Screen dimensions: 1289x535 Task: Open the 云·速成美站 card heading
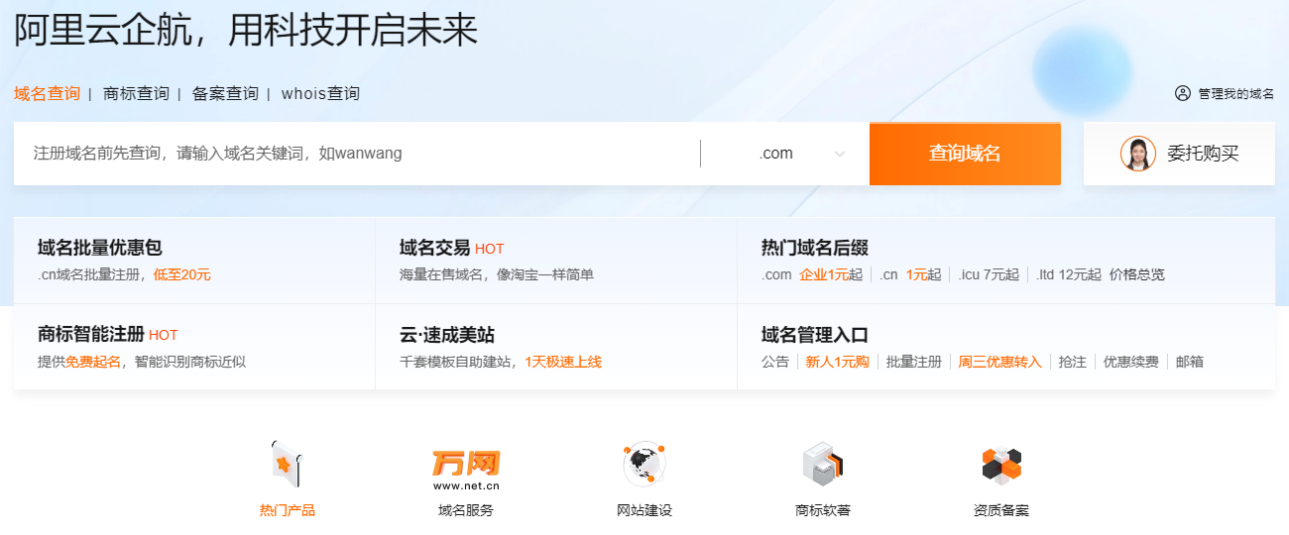click(447, 335)
